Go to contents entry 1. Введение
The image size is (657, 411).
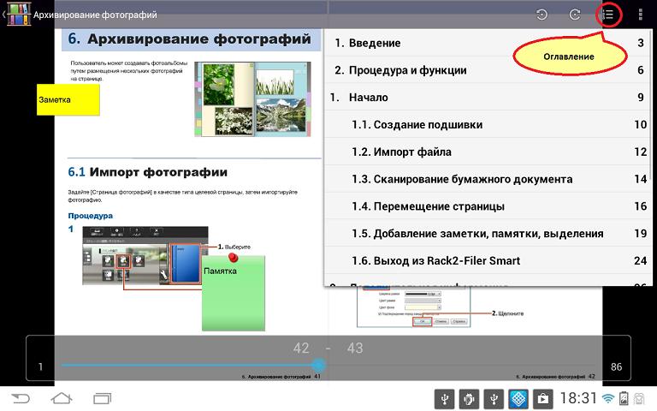(488, 43)
